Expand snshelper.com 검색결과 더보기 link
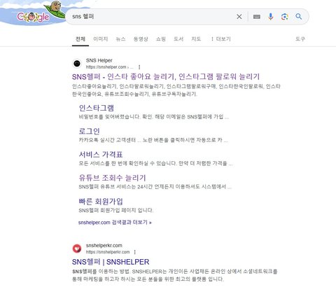This screenshot has height=292, width=336. 115,223
